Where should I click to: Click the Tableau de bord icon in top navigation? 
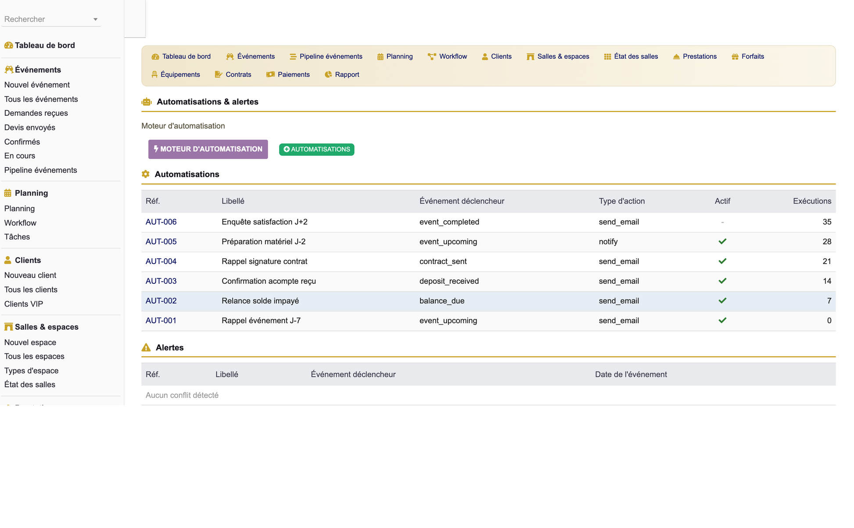click(x=155, y=57)
